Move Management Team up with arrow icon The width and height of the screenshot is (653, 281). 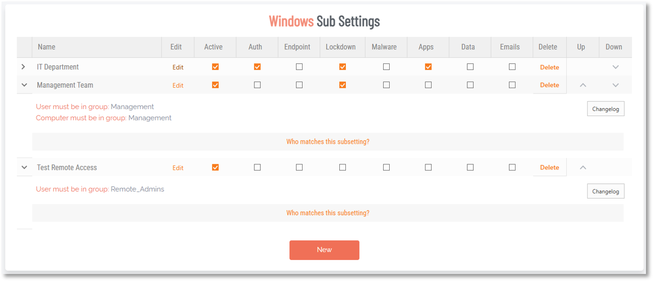[583, 85]
